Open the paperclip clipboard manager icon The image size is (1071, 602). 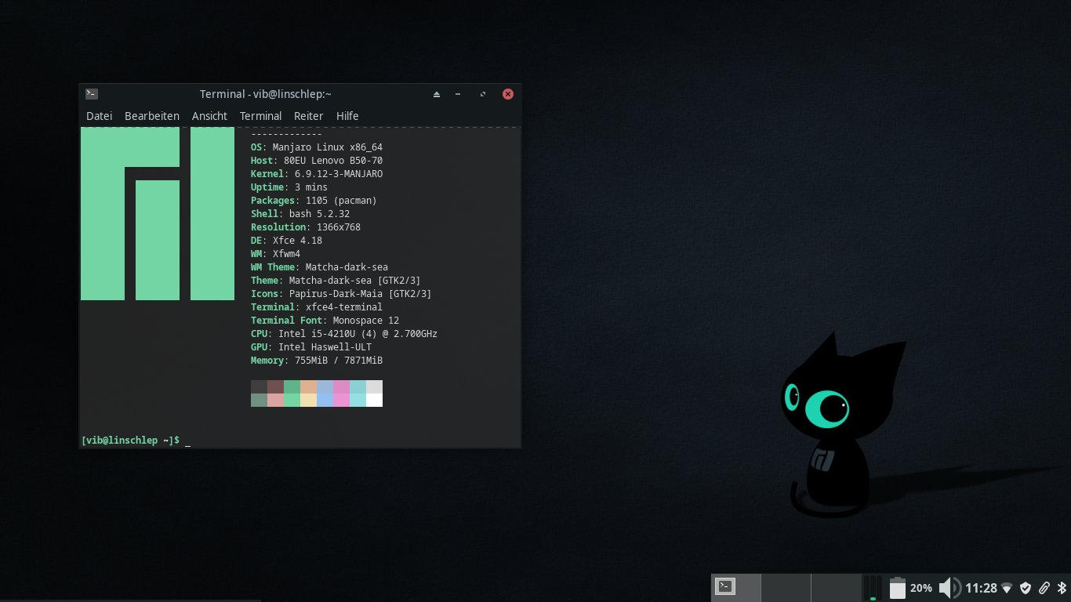coord(1044,588)
